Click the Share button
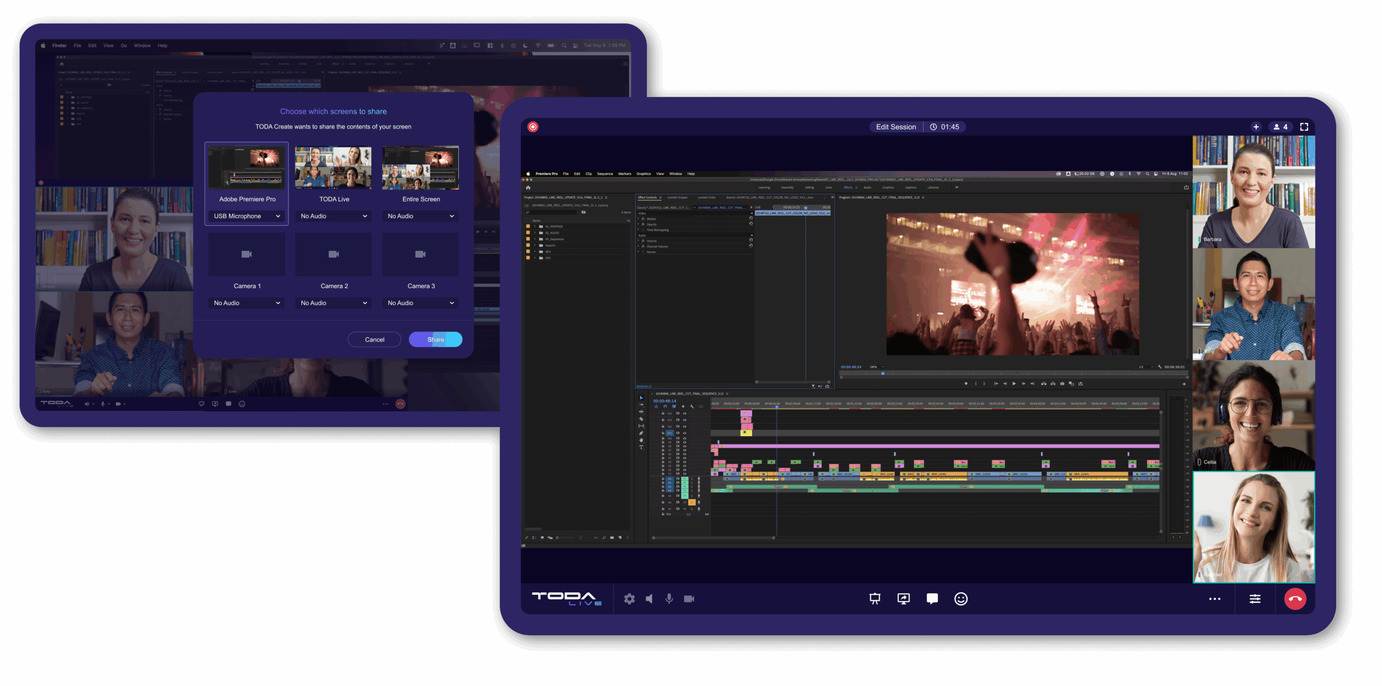This screenshot has width=1382, height=686. (435, 339)
